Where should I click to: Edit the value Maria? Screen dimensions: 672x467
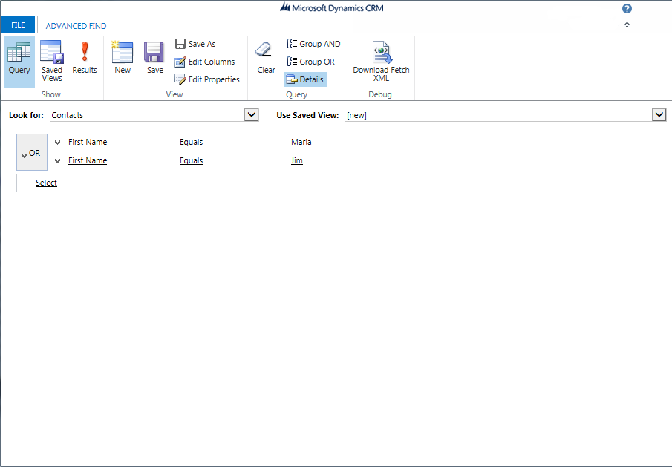point(301,142)
